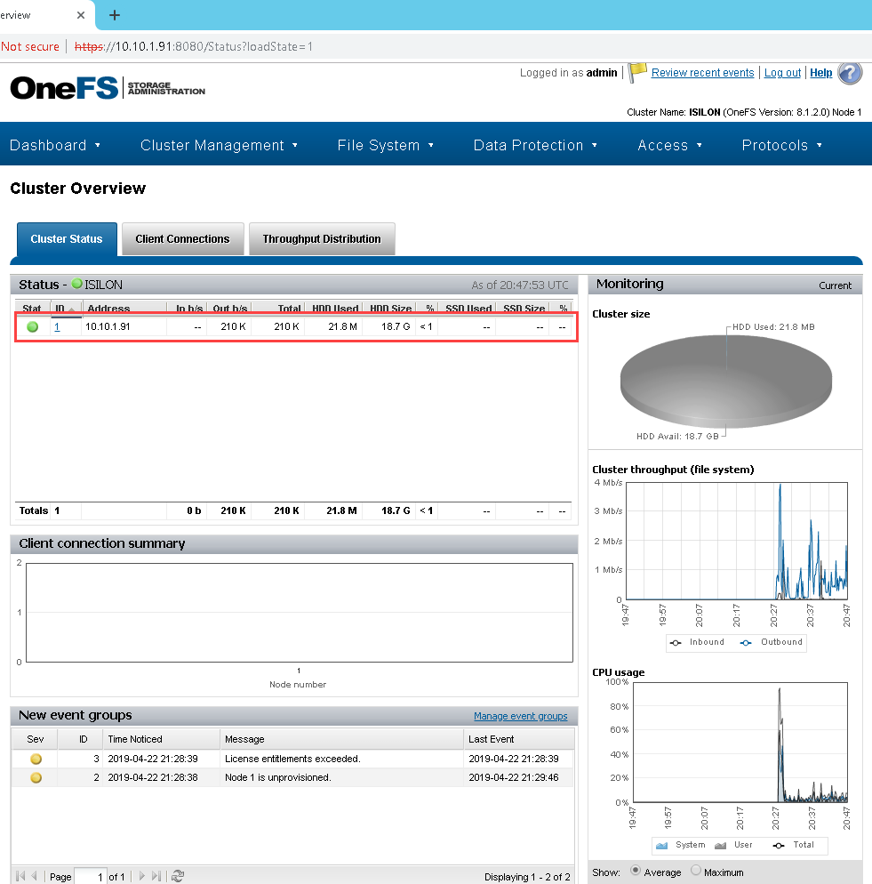Sort by Total column header
Viewport: 872px width, 884px height.
(x=278, y=309)
